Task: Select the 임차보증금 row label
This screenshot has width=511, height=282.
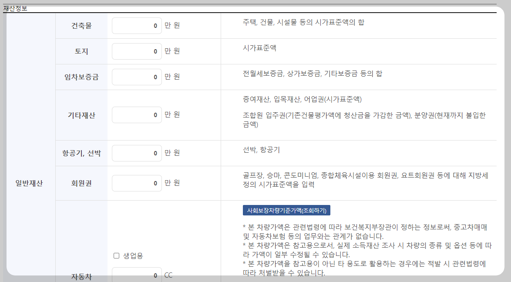Action: click(81, 77)
